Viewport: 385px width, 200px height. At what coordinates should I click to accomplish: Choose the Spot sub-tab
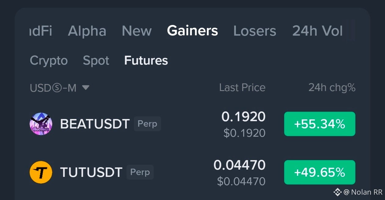96,61
